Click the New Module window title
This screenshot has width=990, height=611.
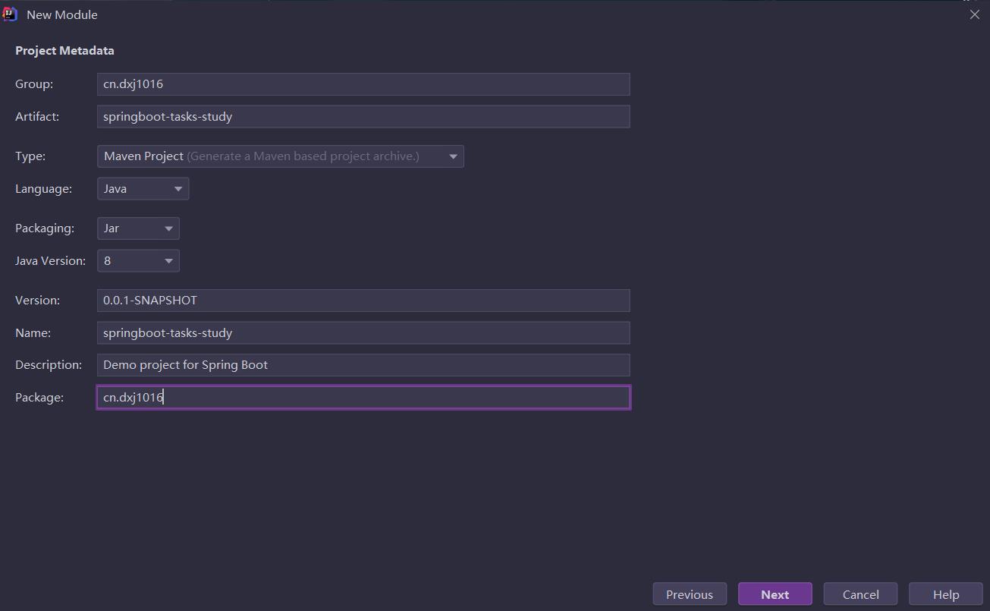pos(62,14)
